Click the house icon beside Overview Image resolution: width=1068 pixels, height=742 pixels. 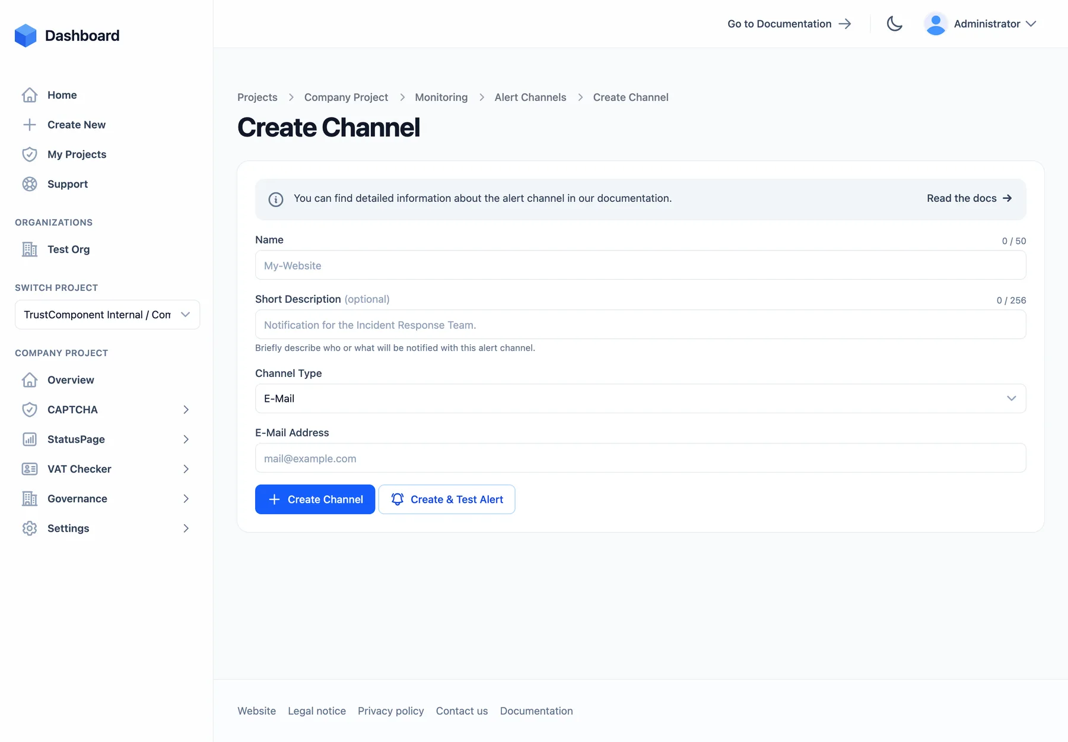click(30, 380)
